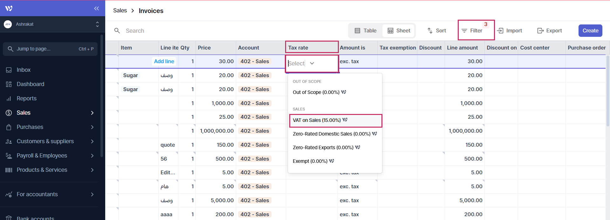
Task: Go to Dashboard in sidebar
Action: point(30,84)
